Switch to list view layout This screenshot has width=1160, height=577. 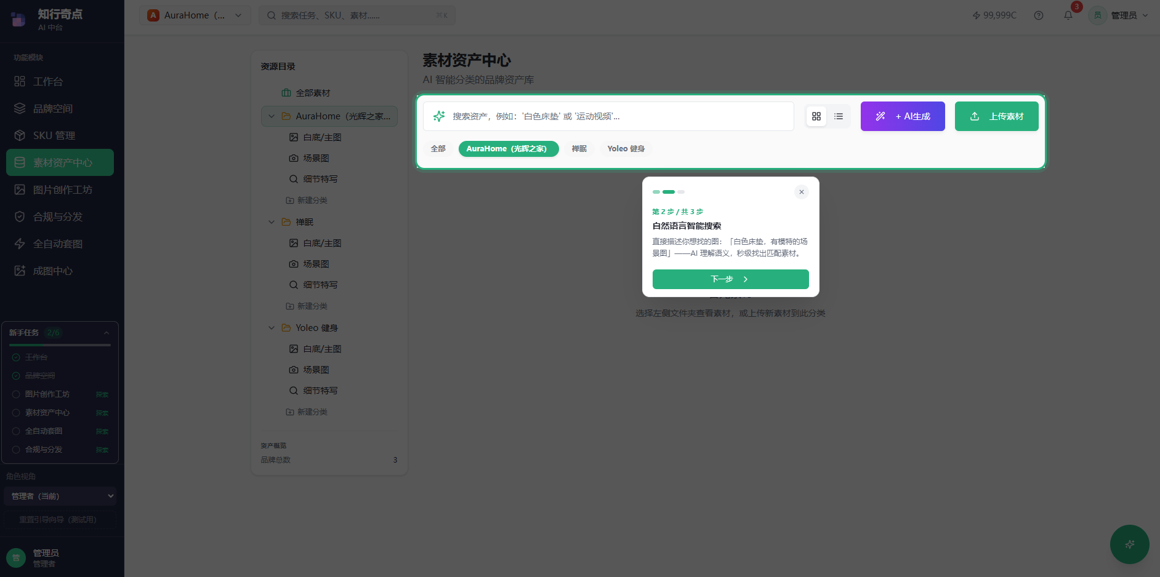838,116
